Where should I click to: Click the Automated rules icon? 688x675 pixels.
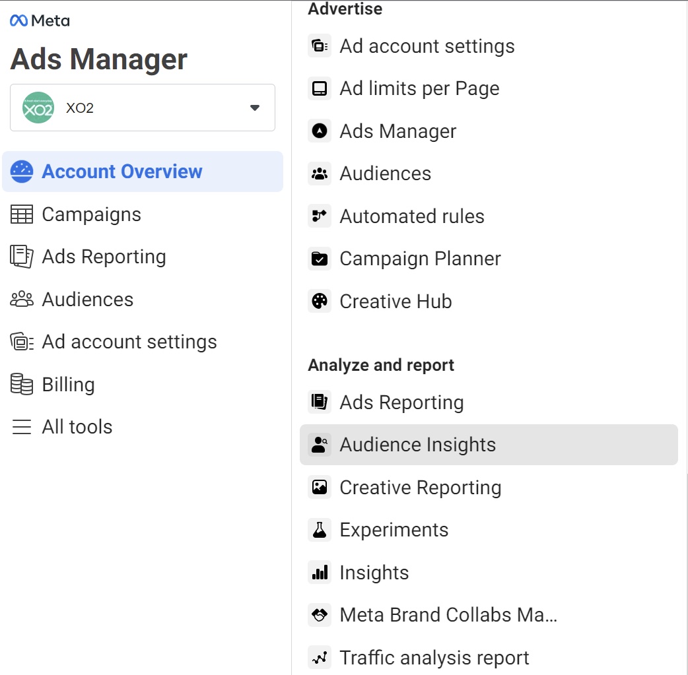click(x=320, y=216)
